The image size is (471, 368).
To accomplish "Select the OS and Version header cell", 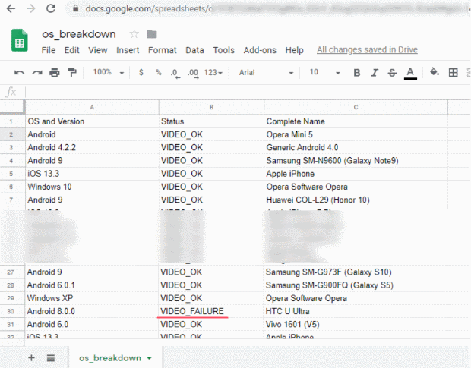I will (92, 121).
